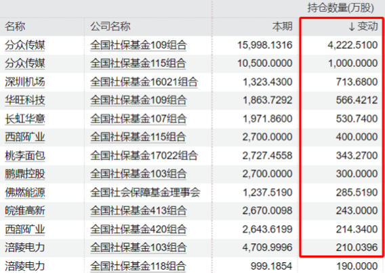The image size is (385, 273).
Task: Select the 1,863.7292 holding value
Action: pyautogui.click(x=268, y=100)
